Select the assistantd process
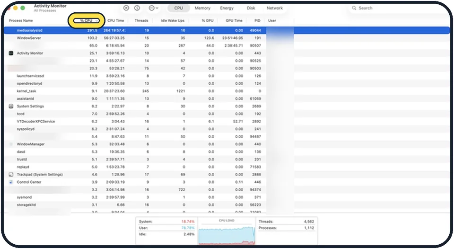 (227, 98)
